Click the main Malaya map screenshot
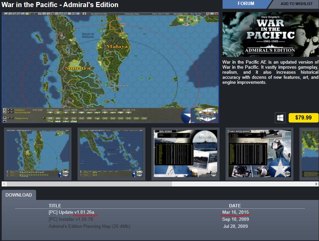Screen dimensions: 319x241 [x=110, y=68]
